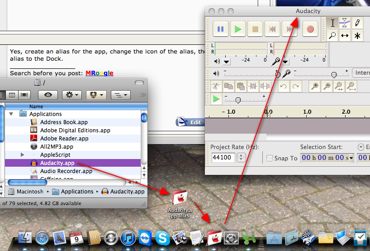This screenshot has width=370, height=251.
Task: Switch Finder to Cover Flow view
Action: [24, 95]
